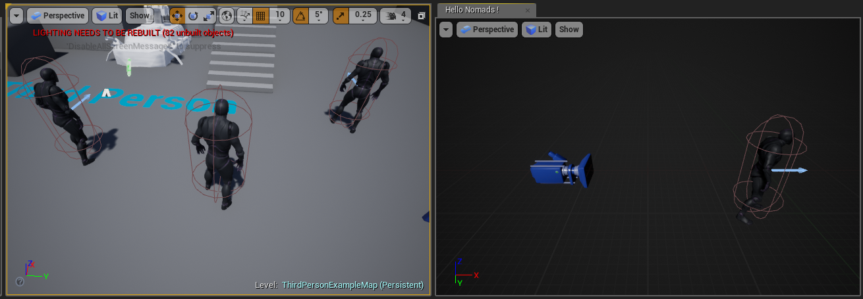Click the maximize viewport icon in left viewport
This screenshot has height=299, width=863.
click(422, 16)
